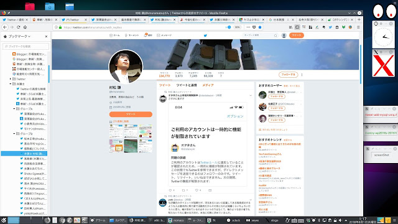398x224 pixels.
Task: Click the Firefox reload button
Action: coord(18,27)
